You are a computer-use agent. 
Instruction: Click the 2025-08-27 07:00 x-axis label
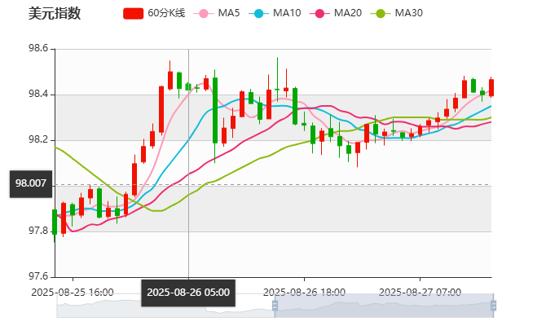click(421, 292)
